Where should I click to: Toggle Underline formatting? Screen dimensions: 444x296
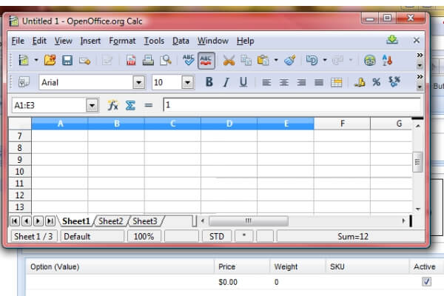click(243, 82)
